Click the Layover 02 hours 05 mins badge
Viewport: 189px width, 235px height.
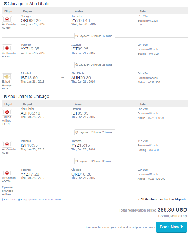tap(95, 161)
